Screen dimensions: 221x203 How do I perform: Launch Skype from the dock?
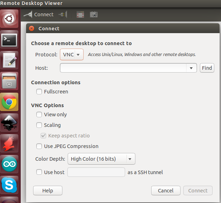pos(9,185)
